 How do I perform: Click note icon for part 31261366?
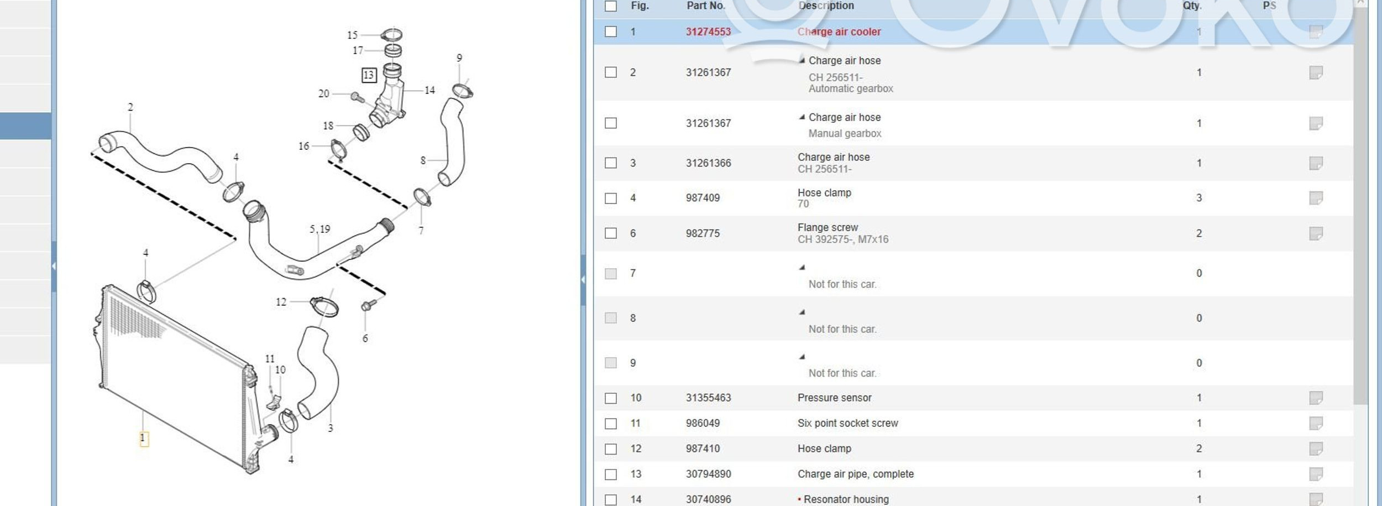(x=1315, y=163)
